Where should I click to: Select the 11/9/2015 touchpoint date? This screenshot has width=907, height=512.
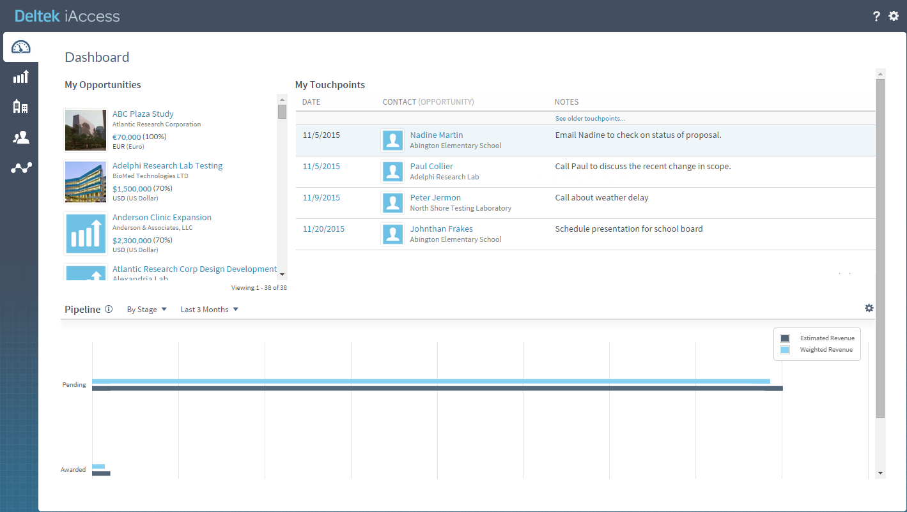[322, 198]
